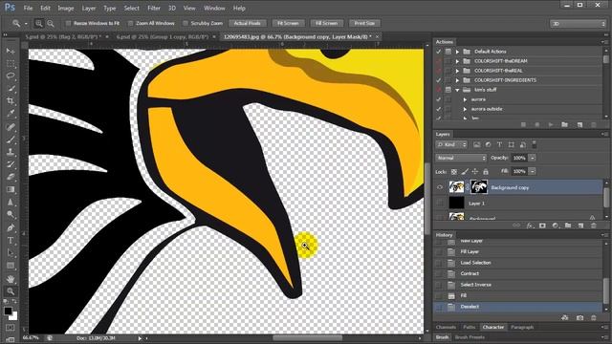Screen dimensions: 612x344
Task: Select the Clone Stamp tool
Action: click(x=11, y=152)
